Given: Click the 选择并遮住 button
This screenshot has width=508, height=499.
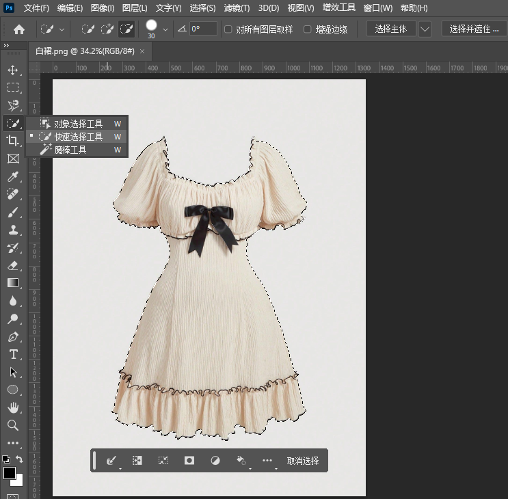Looking at the screenshot, I should [x=474, y=29].
